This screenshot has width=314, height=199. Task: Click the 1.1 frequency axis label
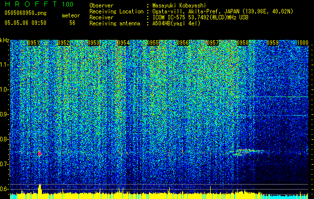(x=4, y=65)
